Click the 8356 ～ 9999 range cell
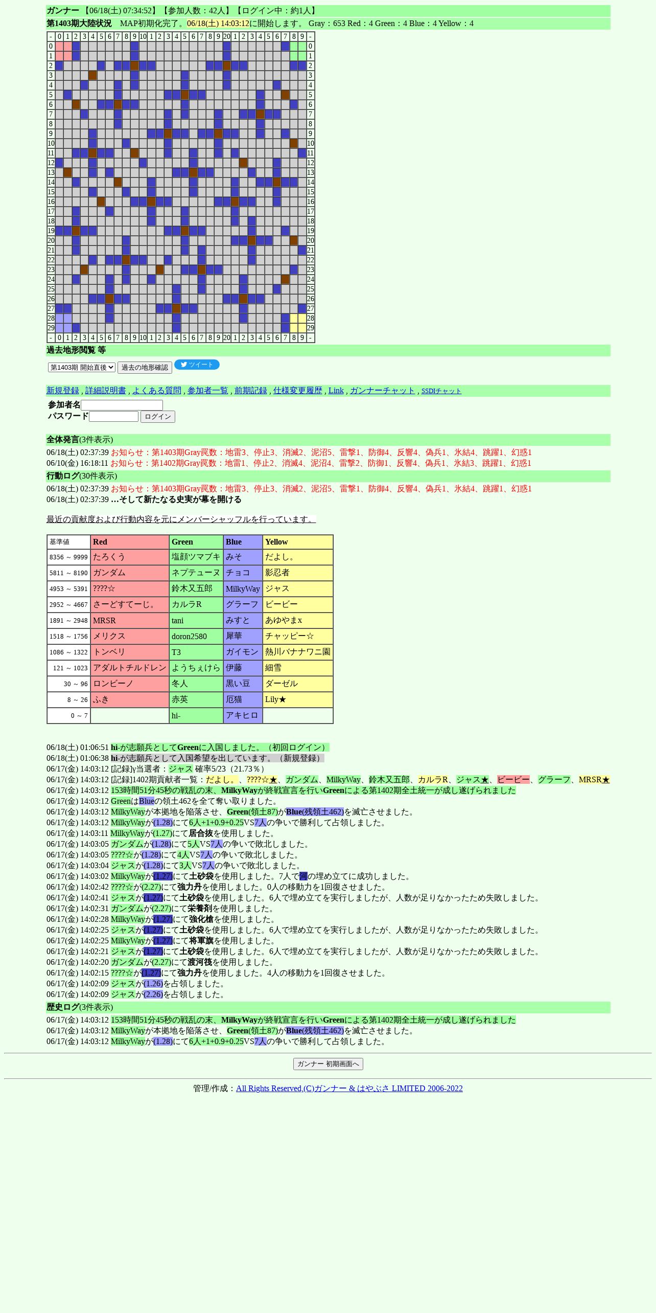This screenshot has width=656, height=1313. (68, 557)
